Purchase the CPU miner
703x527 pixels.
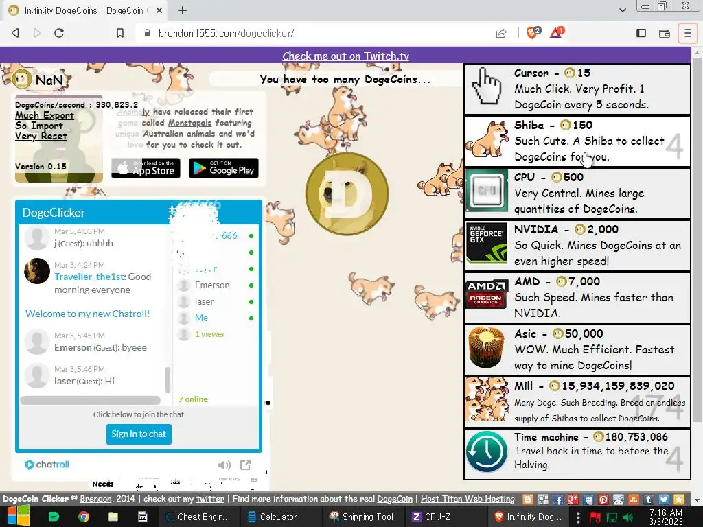(577, 193)
